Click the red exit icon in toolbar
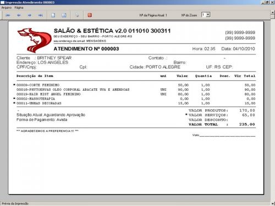 90,15
